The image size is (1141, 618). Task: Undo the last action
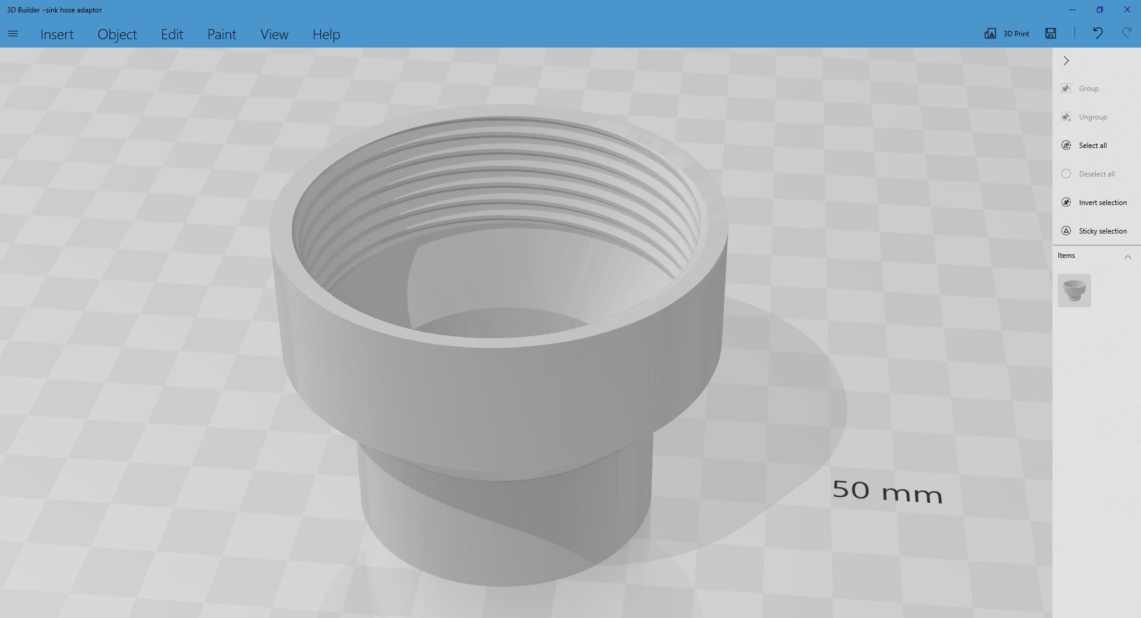[x=1098, y=33]
